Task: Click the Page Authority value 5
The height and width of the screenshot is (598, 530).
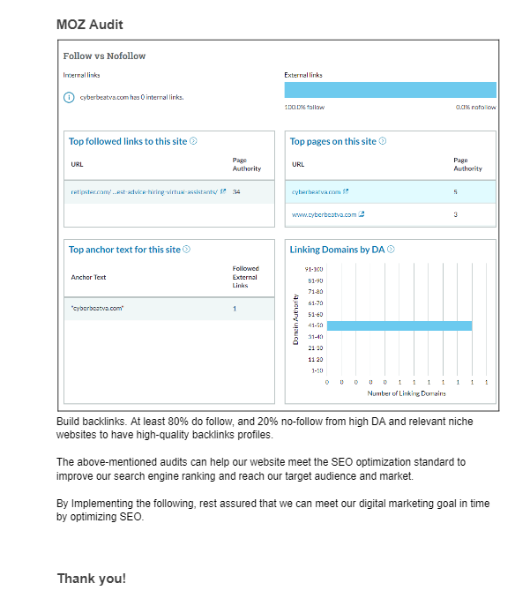Action: tap(455, 191)
